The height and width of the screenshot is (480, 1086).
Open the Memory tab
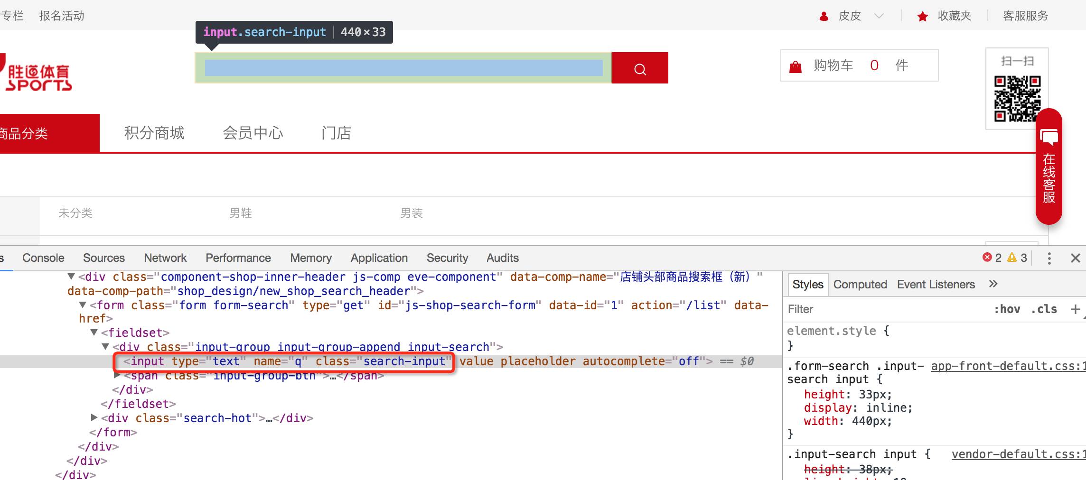[311, 258]
